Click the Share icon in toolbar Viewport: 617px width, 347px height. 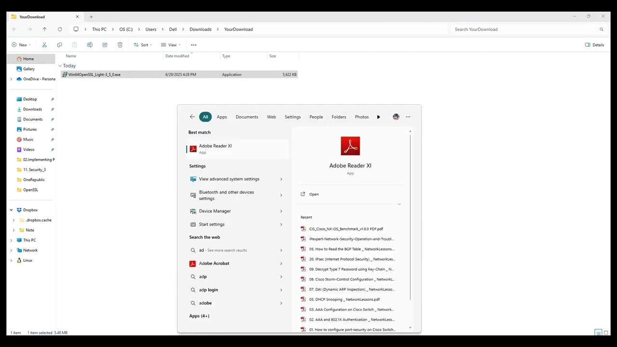coord(105,45)
